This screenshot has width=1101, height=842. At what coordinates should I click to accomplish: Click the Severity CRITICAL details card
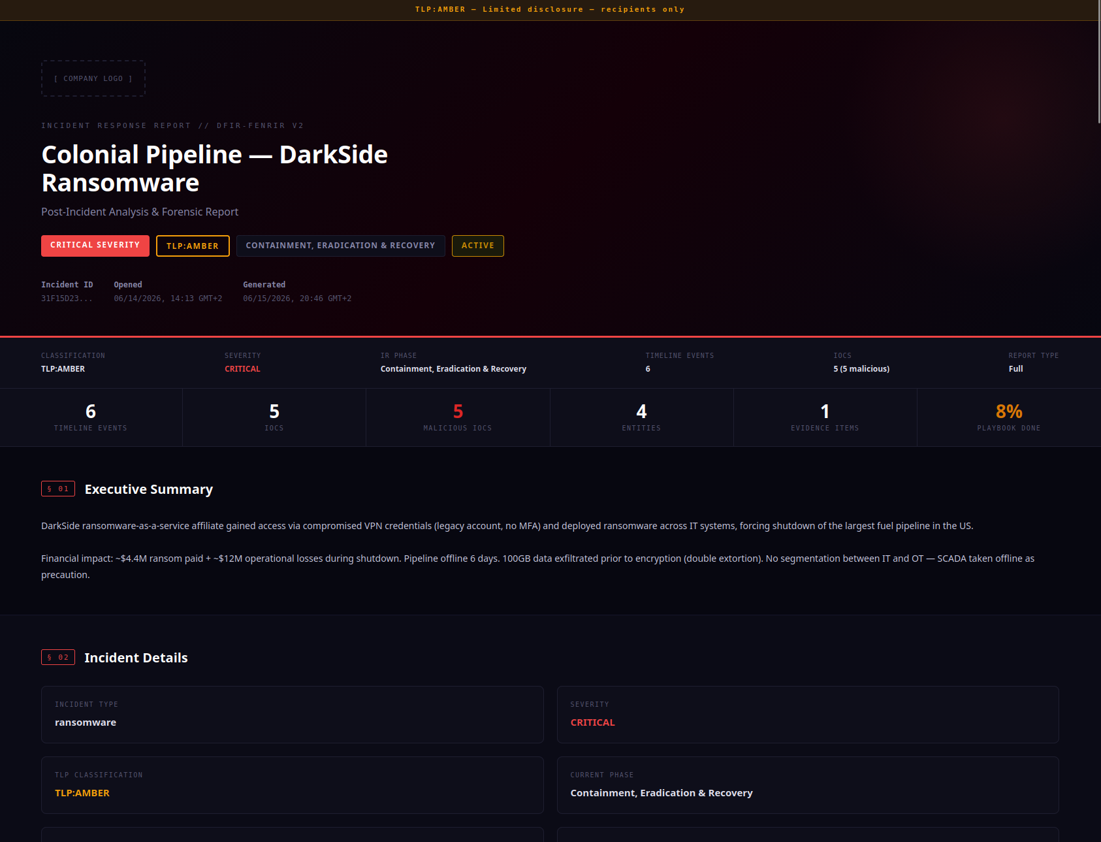click(808, 715)
